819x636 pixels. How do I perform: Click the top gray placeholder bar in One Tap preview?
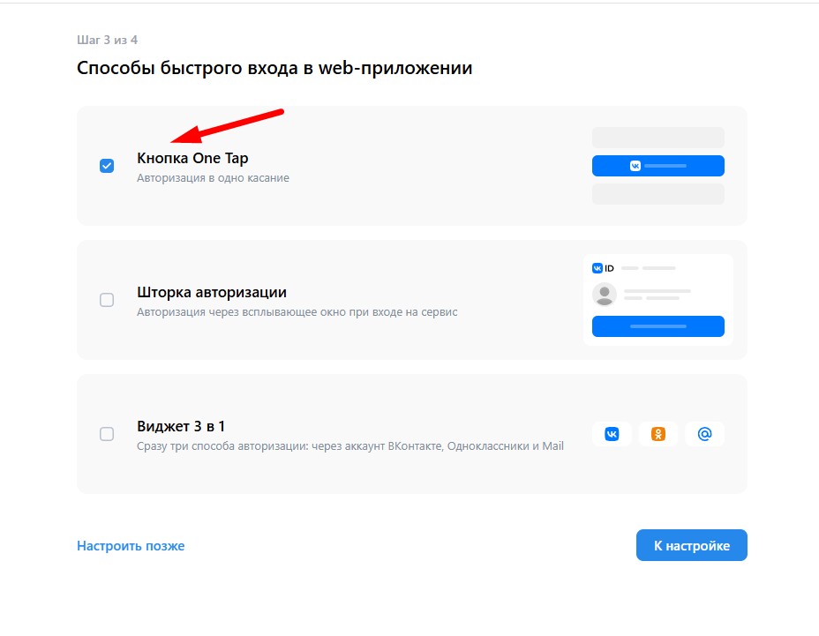pyautogui.click(x=658, y=138)
